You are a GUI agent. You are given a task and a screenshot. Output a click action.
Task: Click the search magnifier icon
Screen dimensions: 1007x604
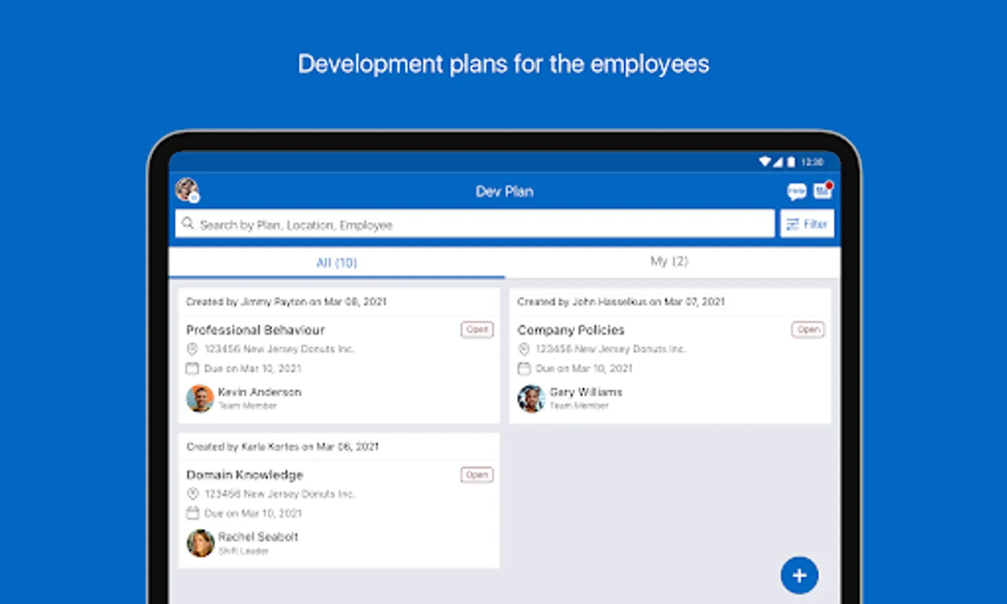tap(188, 223)
